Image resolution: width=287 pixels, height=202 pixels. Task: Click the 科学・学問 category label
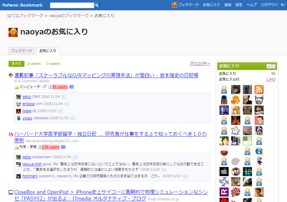click(28, 147)
